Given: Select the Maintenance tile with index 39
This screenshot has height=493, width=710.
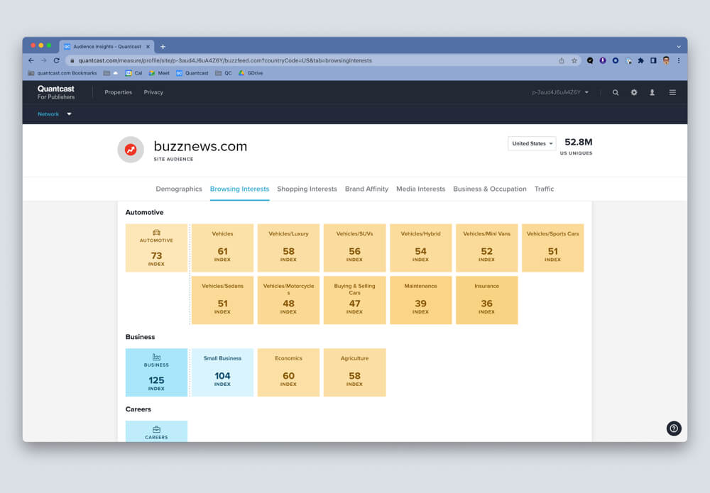Looking at the screenshot, I should pos(420,300).
